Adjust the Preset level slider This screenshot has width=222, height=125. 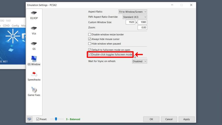point(56,119)
